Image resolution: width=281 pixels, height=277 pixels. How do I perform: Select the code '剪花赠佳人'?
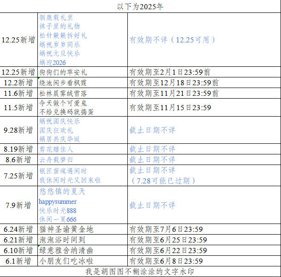(x=56, y=149)
